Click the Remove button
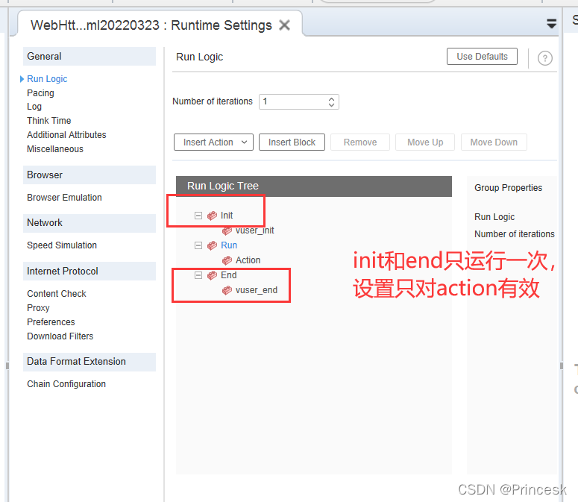The height and width of the screenshot is (502, 578). 360,142
